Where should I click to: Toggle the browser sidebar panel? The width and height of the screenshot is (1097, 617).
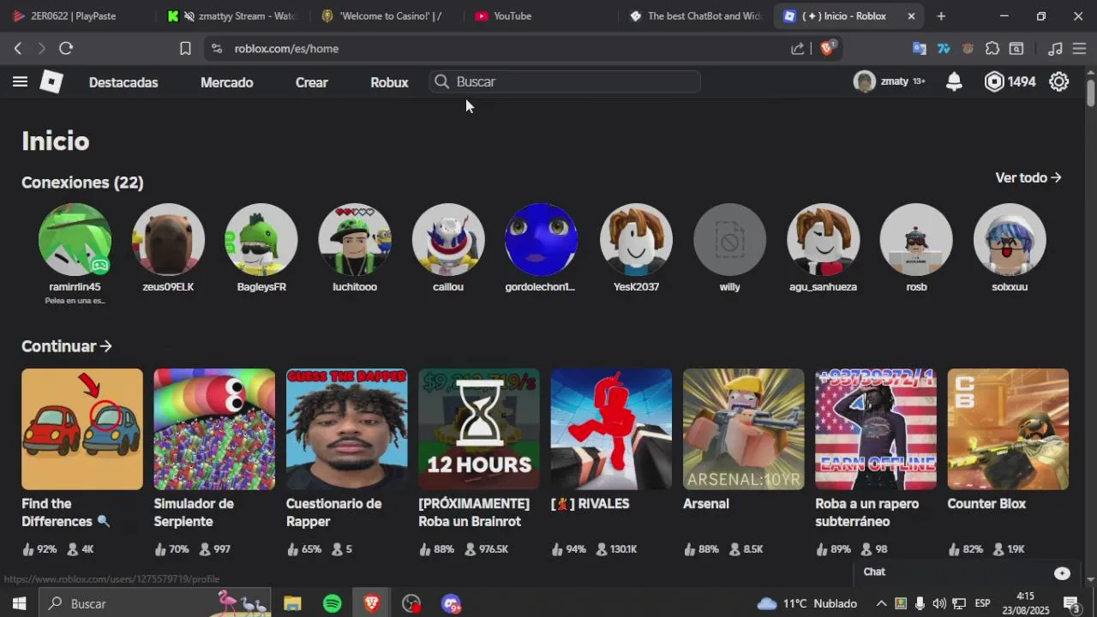(x=1016, y=49)
